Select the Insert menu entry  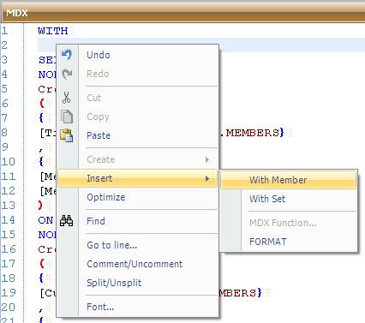138,178
